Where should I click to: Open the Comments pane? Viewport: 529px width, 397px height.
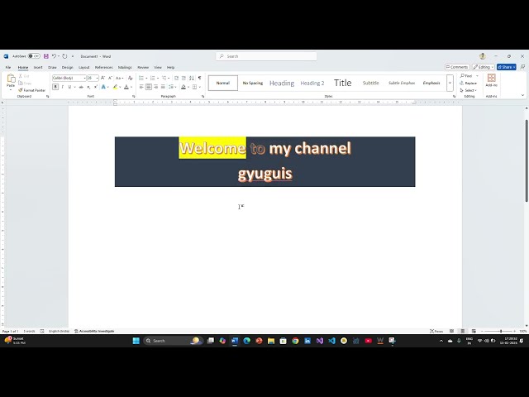(457, 67)
